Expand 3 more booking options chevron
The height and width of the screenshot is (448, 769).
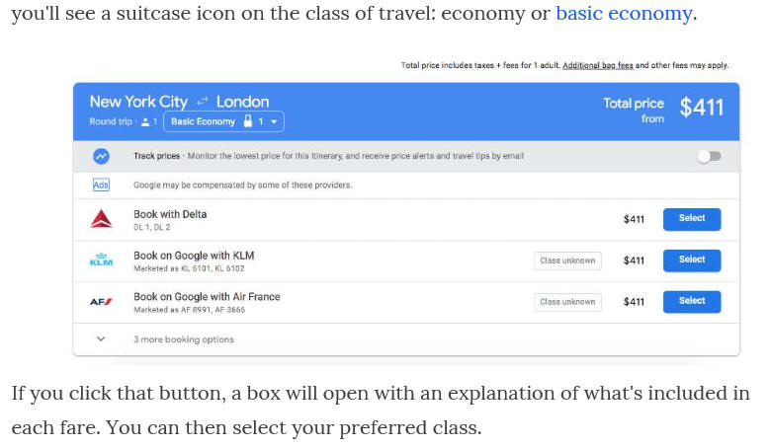tap(101, 338)
